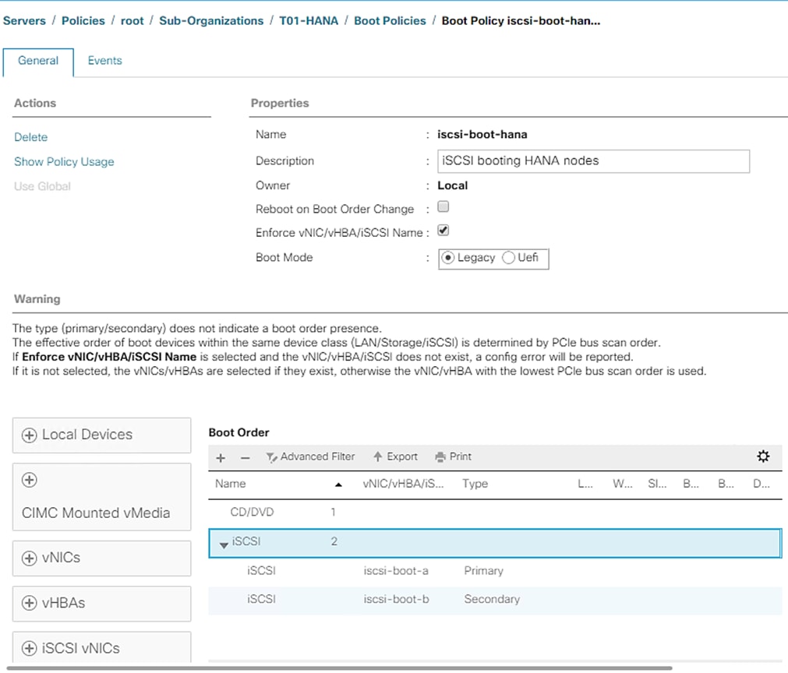Enable Reboot on Boot Order Change checkbox

tap(443, 207)
